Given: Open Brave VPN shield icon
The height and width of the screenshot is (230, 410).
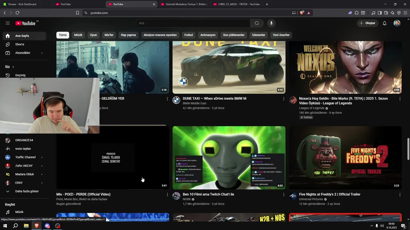Looking at the screenshot, I should coord(399,13).
